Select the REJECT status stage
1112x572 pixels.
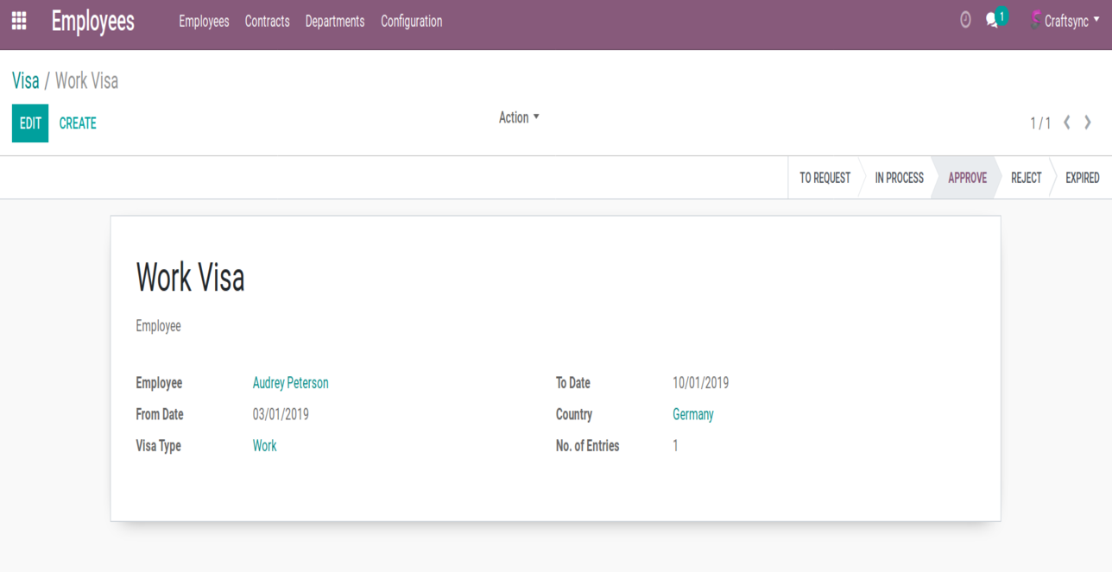point(1026,178)
